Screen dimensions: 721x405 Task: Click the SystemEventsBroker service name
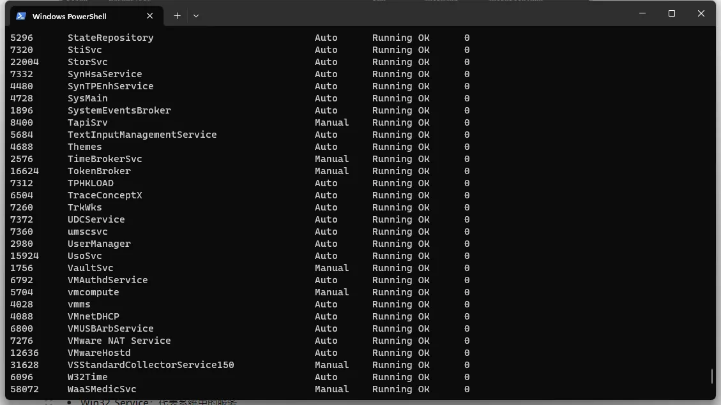[119, 110]
